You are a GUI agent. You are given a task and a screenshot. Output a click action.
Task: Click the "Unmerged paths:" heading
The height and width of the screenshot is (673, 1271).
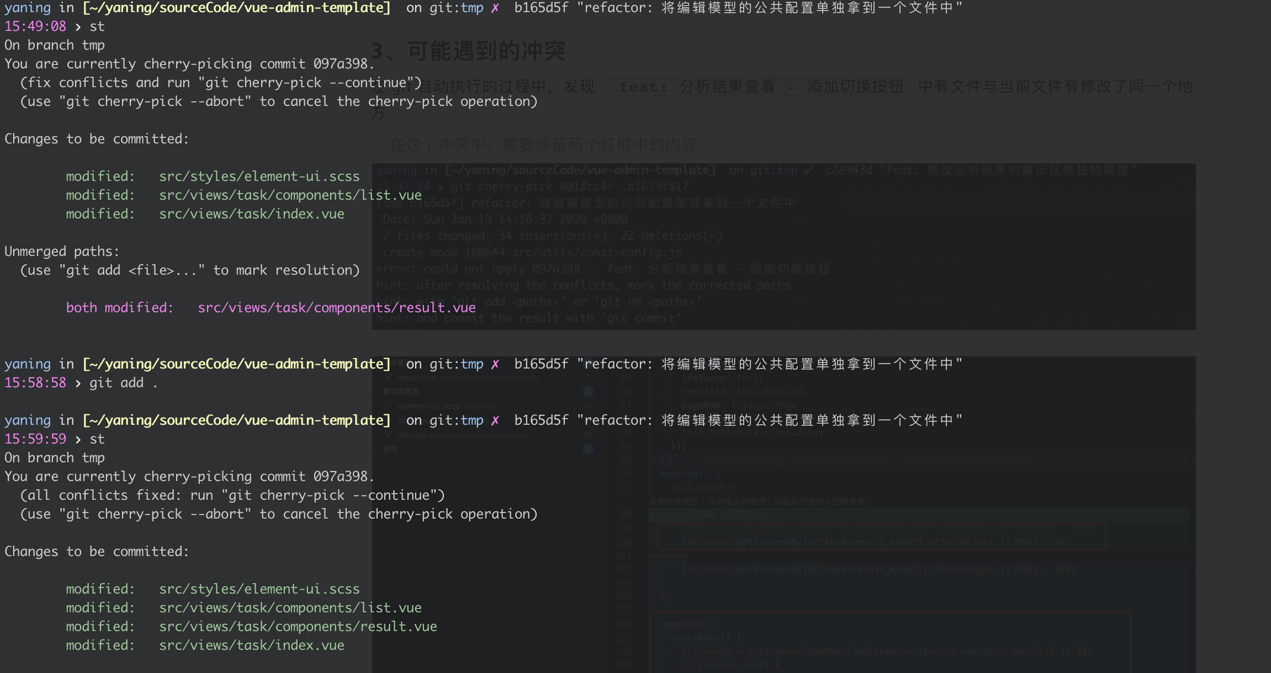tap(62, 252)
